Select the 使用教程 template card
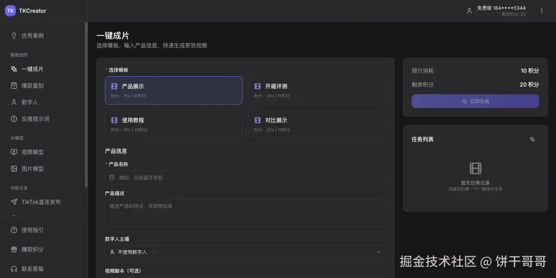The width and height of the screenshot is (556, 278). (174, 125)
